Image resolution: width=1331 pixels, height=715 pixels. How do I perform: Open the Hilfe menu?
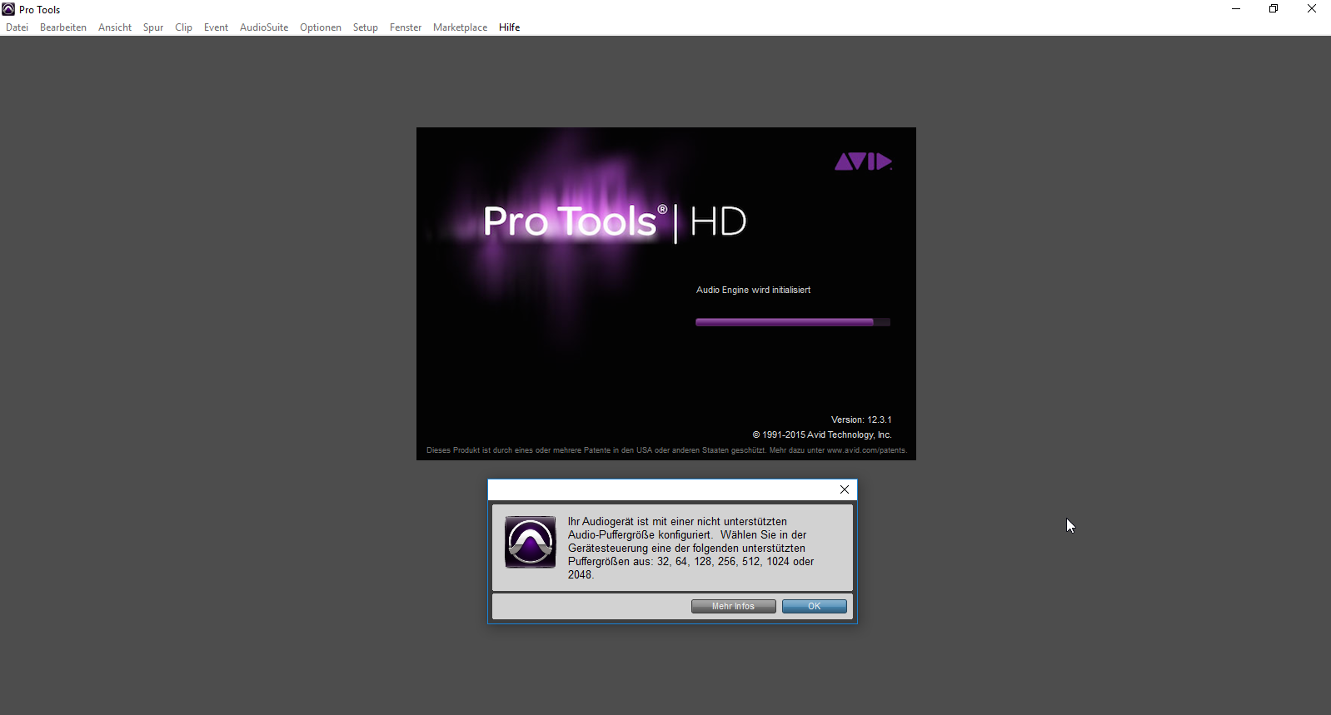pyautogui.click(x=510, y=27)
